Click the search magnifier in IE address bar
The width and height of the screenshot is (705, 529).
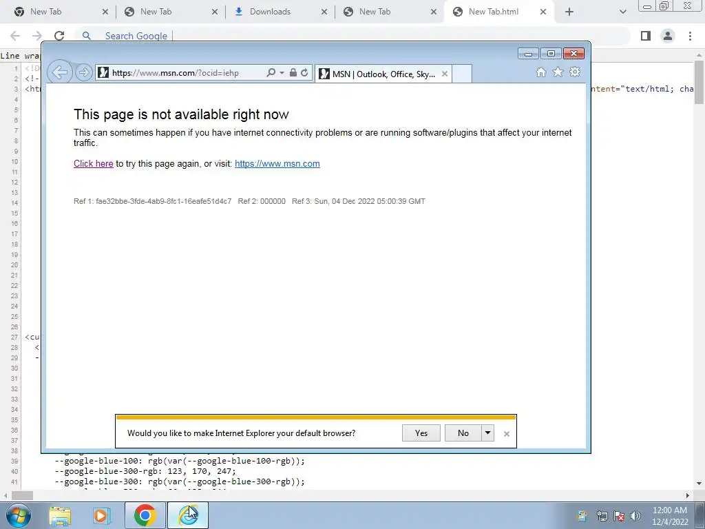271,72
